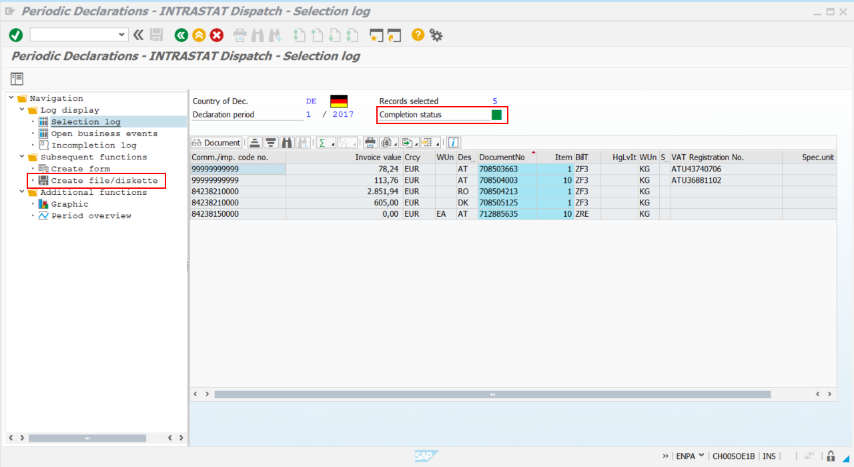Select Create file/diskette in tree
The height and width of the screenshot is (467, 854).
coord(104,181)
